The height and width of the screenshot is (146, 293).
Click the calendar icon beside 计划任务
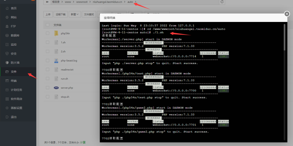coord(7,90)
